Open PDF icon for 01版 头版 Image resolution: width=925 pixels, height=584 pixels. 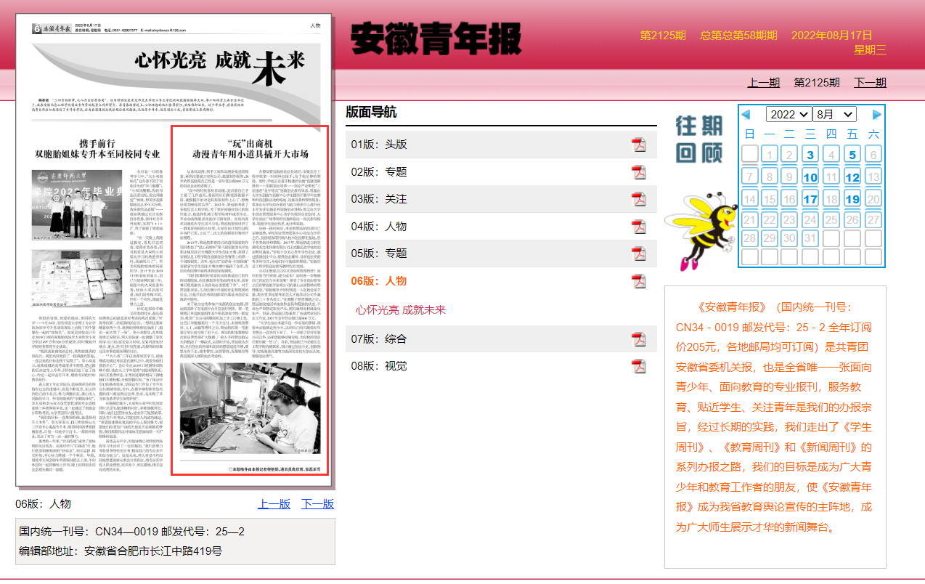tap(638, 145)
